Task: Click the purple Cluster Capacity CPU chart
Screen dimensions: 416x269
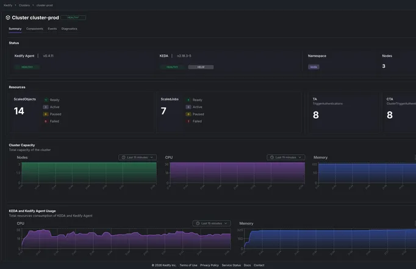Action: point(237,173)
